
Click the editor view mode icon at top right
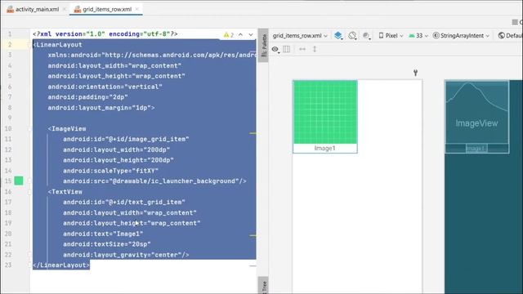click(x=515, y=22)
